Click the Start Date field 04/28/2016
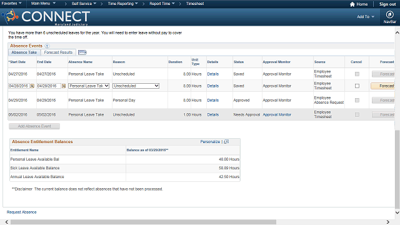The image size is (400, 225). point(19,86)
